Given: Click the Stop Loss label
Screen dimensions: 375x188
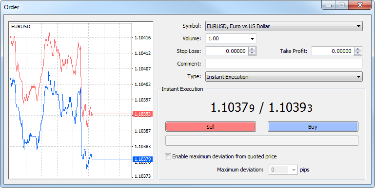Looking at the screenshot, I should coord(189,51).
